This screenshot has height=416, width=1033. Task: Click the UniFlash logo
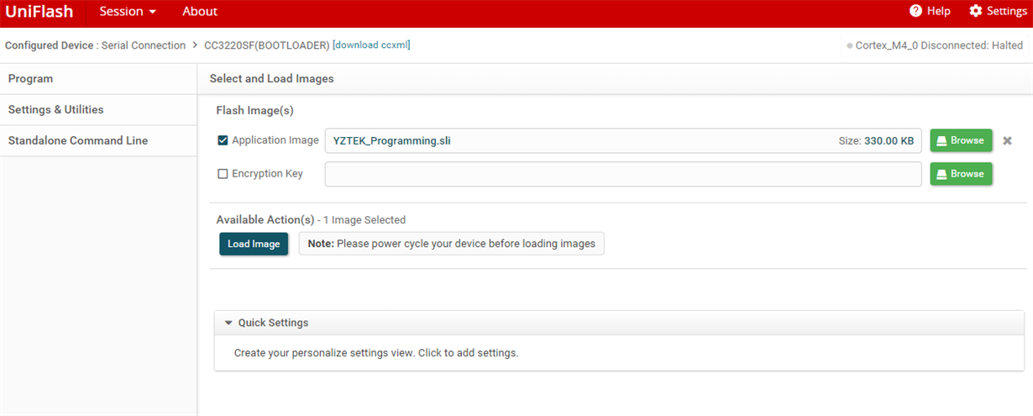pyautogui.click(x=39, y=12)
